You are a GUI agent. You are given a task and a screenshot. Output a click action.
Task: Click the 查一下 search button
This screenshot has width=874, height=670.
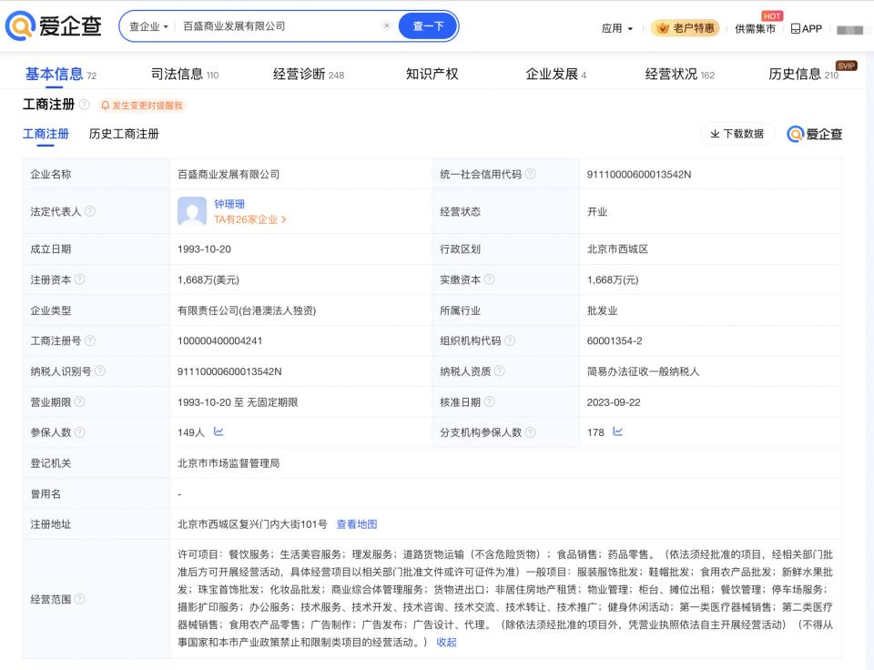point(428,26)
